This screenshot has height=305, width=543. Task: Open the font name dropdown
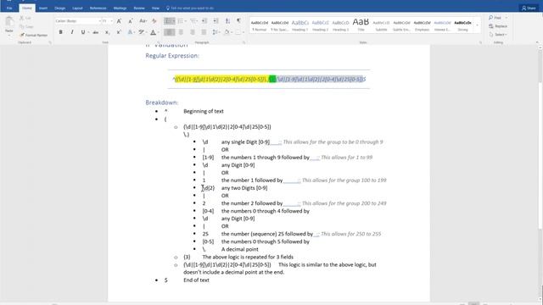pyautogui.click(x=99, y=21)
